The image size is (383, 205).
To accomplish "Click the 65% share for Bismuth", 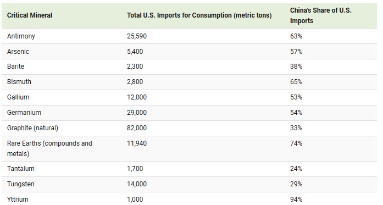I will pyautogui.click(x=296, y=82).
